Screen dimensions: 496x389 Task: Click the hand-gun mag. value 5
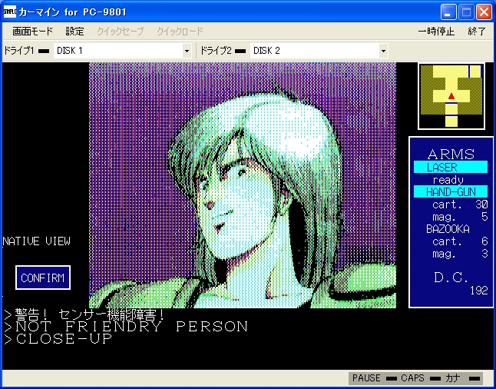pos(484,217)
